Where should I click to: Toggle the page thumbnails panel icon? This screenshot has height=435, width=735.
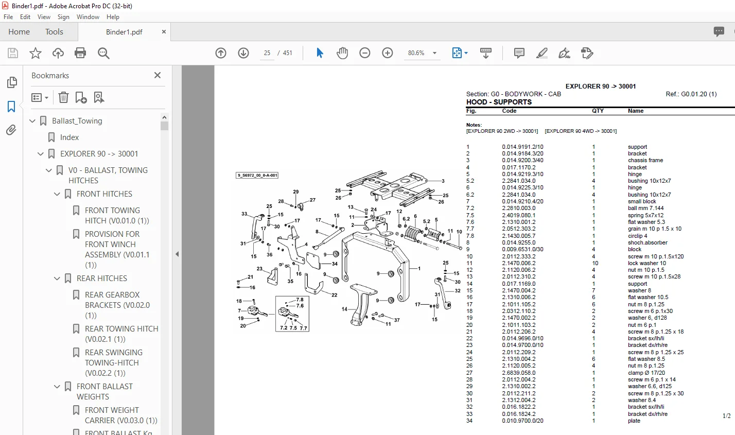(x=11, y=82)
